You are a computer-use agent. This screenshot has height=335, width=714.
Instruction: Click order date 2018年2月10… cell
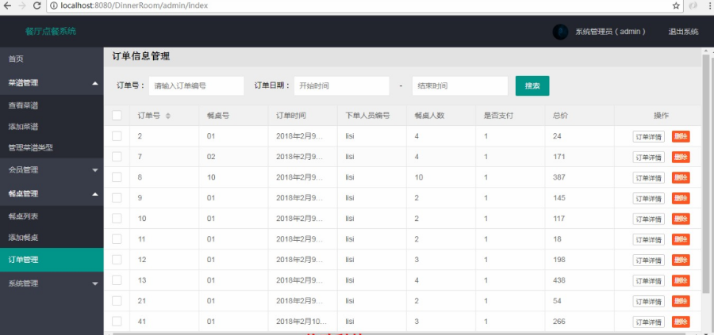pyautogui.click(x=301, y=322)
